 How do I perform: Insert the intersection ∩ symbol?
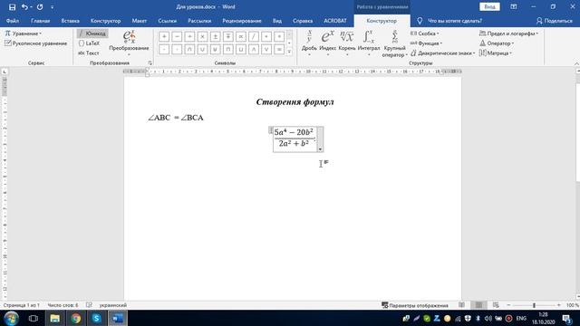(x=189, y=49)
